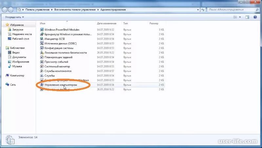Click the search magnifier icon
The width and height of the screenshot is (262, 148).
pyautogui.click(x=257, y=10)
